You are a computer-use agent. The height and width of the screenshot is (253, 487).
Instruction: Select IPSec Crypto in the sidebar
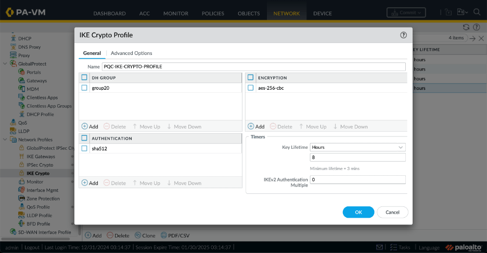pos(40,164)
